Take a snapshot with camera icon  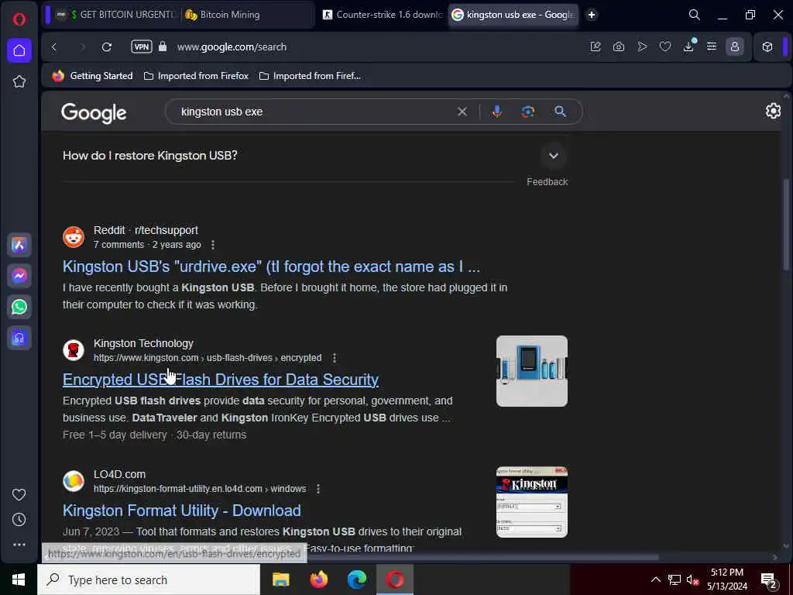coord(619,46)
